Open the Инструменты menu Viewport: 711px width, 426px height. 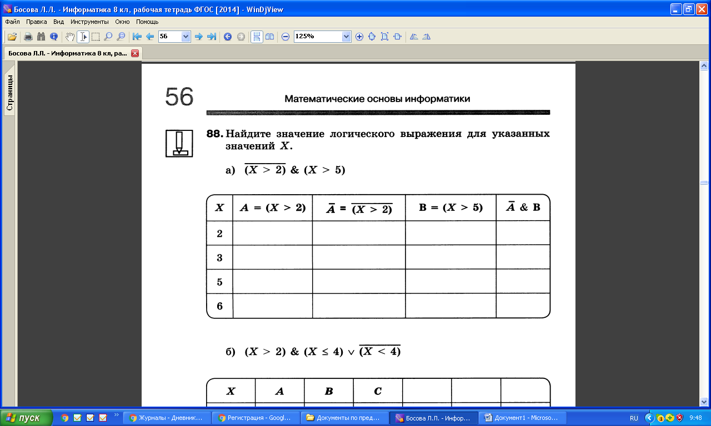(x=89, y=22)
